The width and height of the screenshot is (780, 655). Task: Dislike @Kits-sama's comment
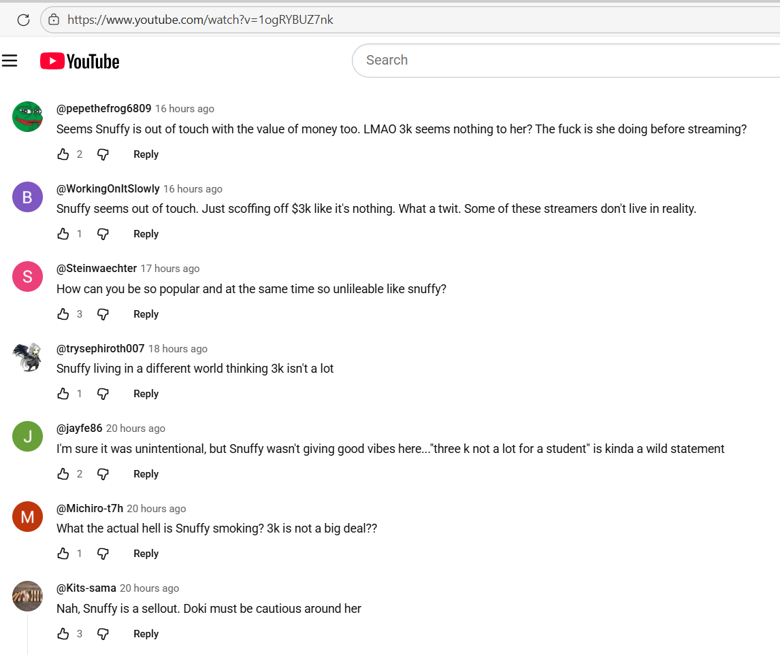tap(103, 634)
